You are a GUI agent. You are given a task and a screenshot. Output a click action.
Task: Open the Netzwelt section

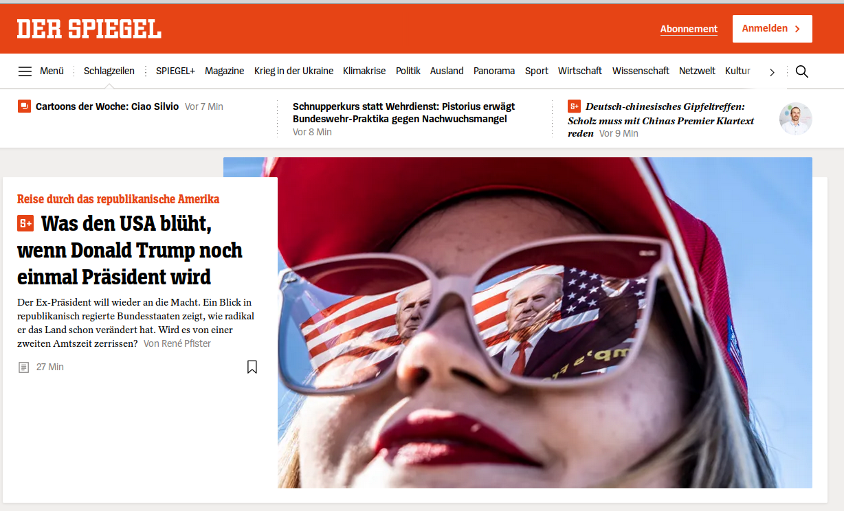click(697, 71)
